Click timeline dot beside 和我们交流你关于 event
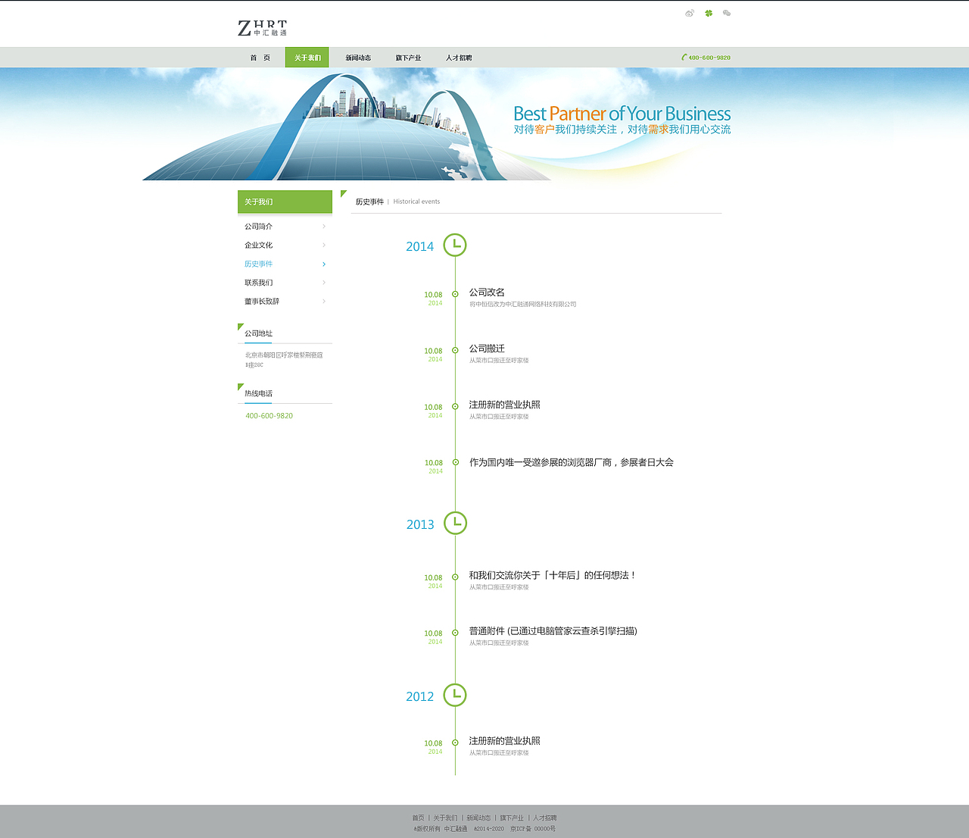The image size is (969, 838). coord(455,577)
